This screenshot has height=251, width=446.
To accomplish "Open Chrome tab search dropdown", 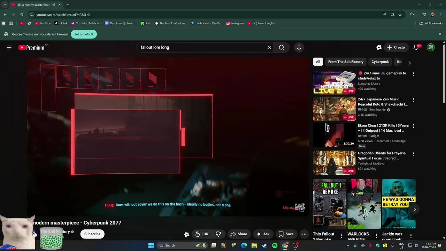I will pyautogui.click(x=5, y=5).
